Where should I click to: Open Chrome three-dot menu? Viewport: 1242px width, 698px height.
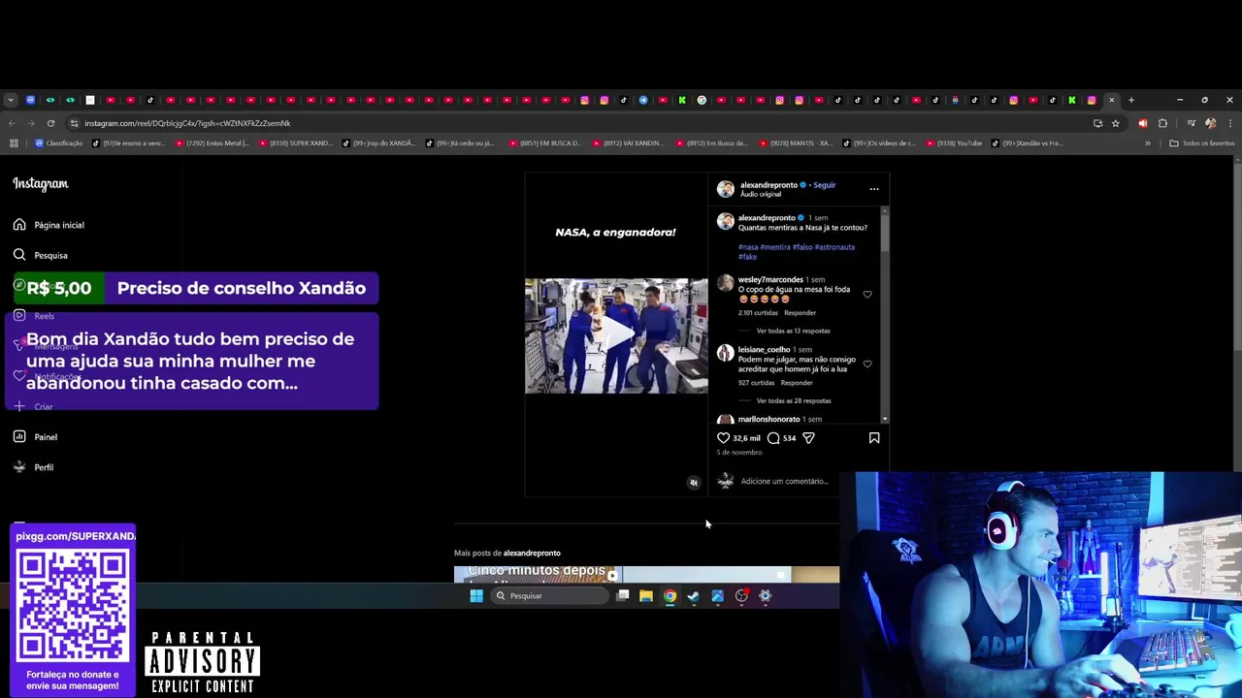[1229, 123]
